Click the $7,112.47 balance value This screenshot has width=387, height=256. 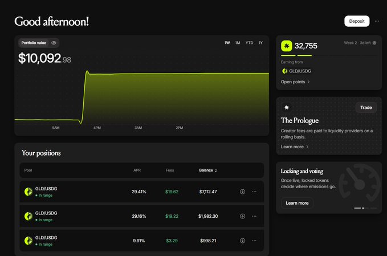(x=208, y=192)
